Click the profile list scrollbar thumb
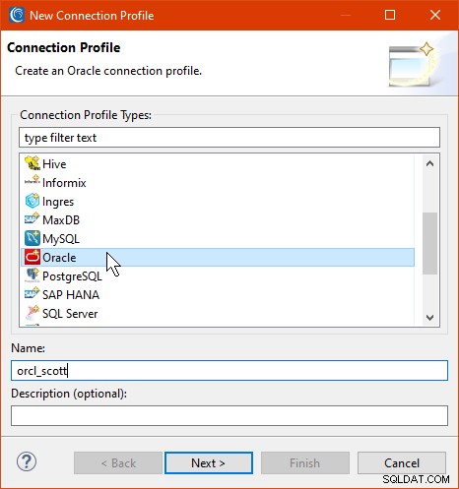The height and width of the screenshot is (489, 459). tap(429, 243)
